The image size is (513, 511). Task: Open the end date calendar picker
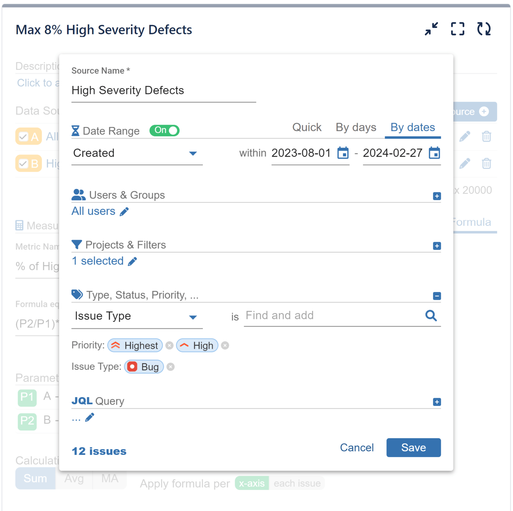point(435,153)
